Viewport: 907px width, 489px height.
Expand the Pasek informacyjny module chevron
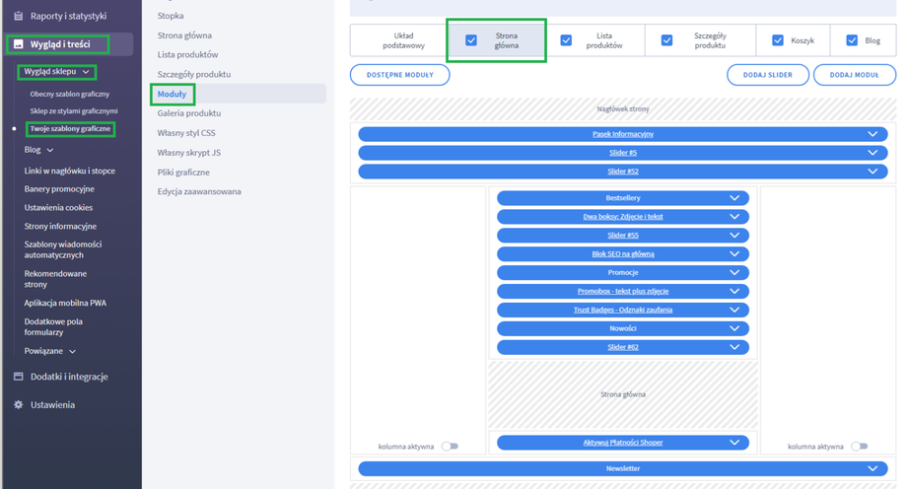click(x=872, y=134)
